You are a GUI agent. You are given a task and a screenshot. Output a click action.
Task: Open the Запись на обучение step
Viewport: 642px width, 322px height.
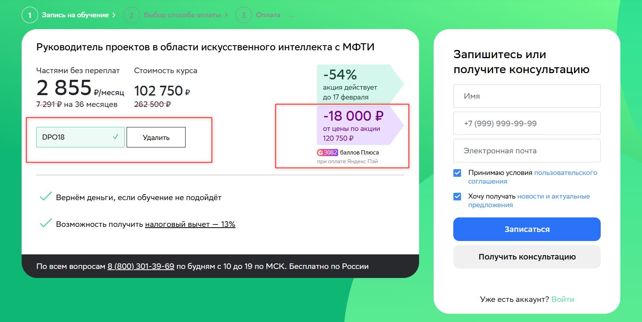click(75, 15)
